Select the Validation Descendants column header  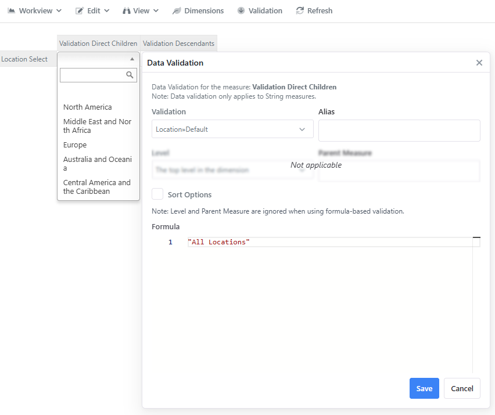(179, 43)
